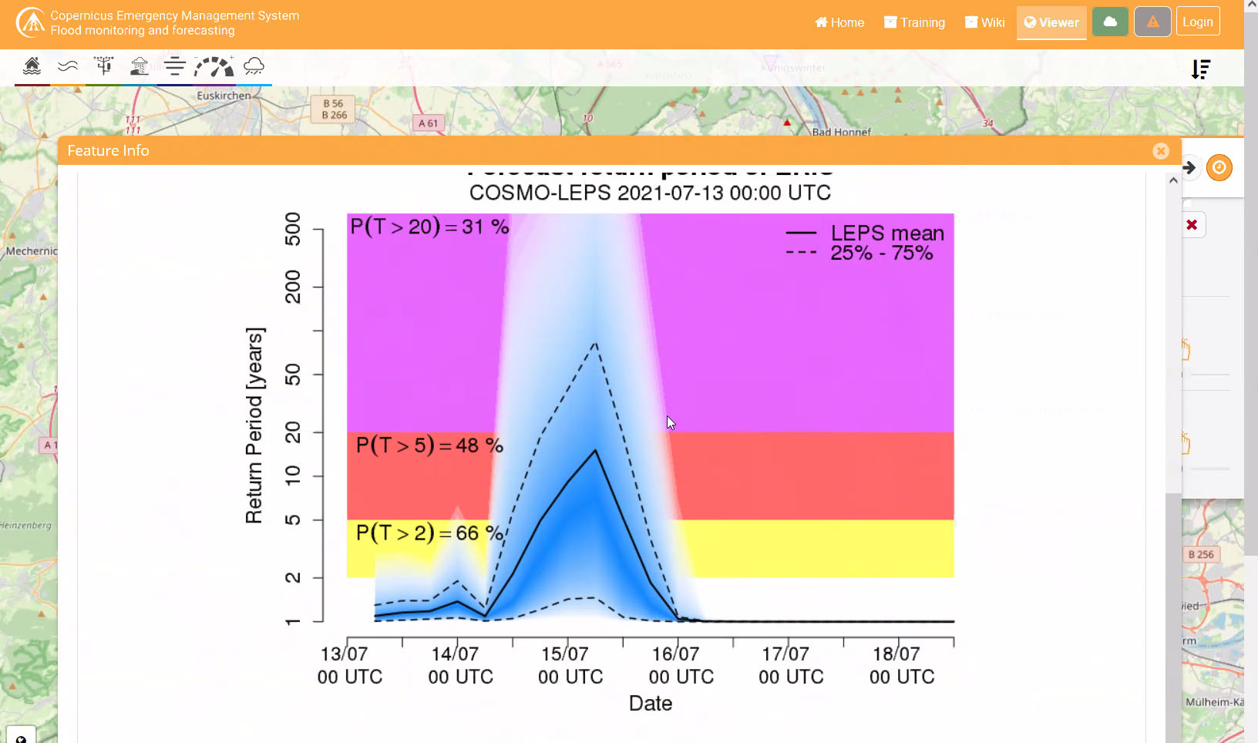Click the '15/07 00 UTC' axis tick label
Screen dimensions: 1258x743
click(x=570, y=665)
